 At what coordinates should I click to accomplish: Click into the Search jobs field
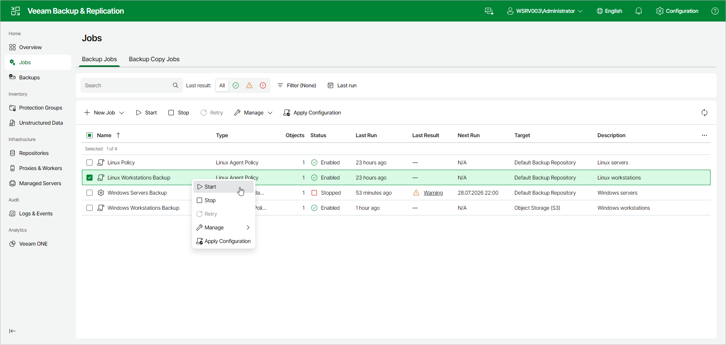coord(132,85)
